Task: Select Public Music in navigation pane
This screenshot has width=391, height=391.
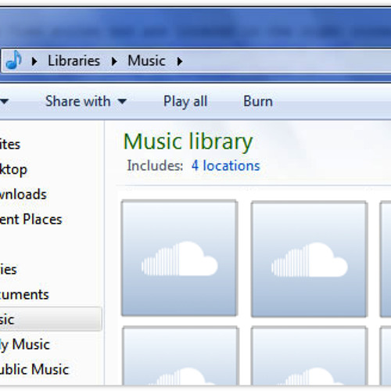Action: point(34,369)
